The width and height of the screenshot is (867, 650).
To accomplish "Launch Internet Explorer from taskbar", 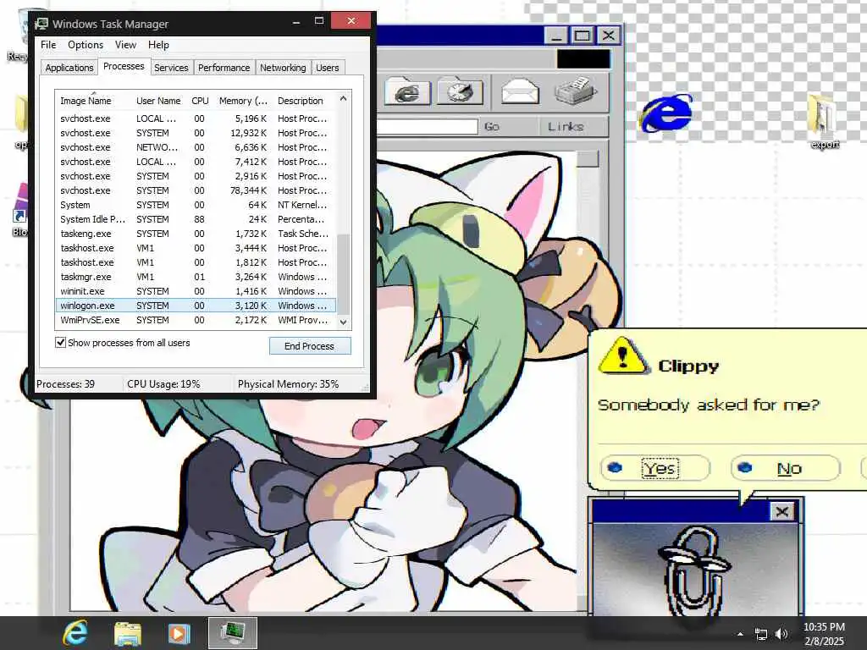I will 75,633.
